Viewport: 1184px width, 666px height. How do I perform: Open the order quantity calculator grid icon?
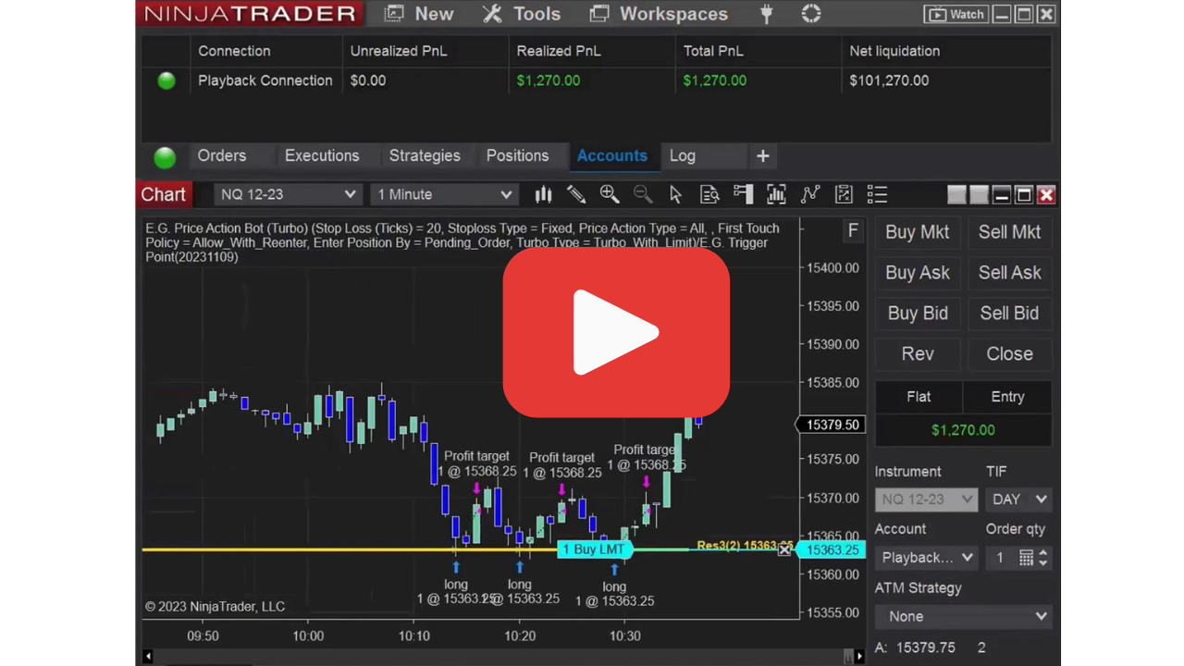(1026, 558)
